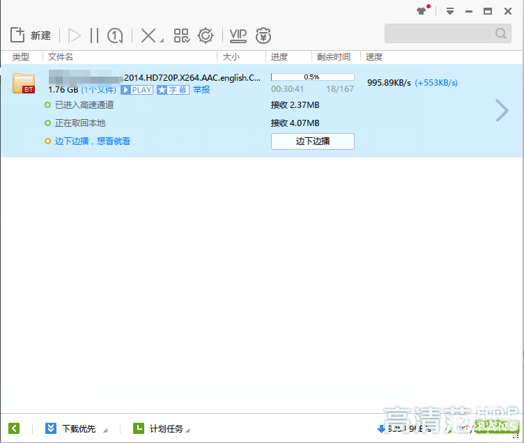Click the money bag (¥) icon
Image resolution: width=524 pixels, height=443 pixels.
tap(263, 36)
